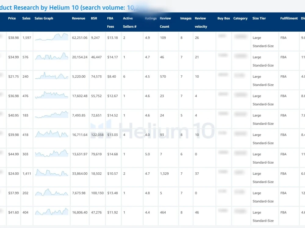Click the Category column header

(x=240, y=18)
